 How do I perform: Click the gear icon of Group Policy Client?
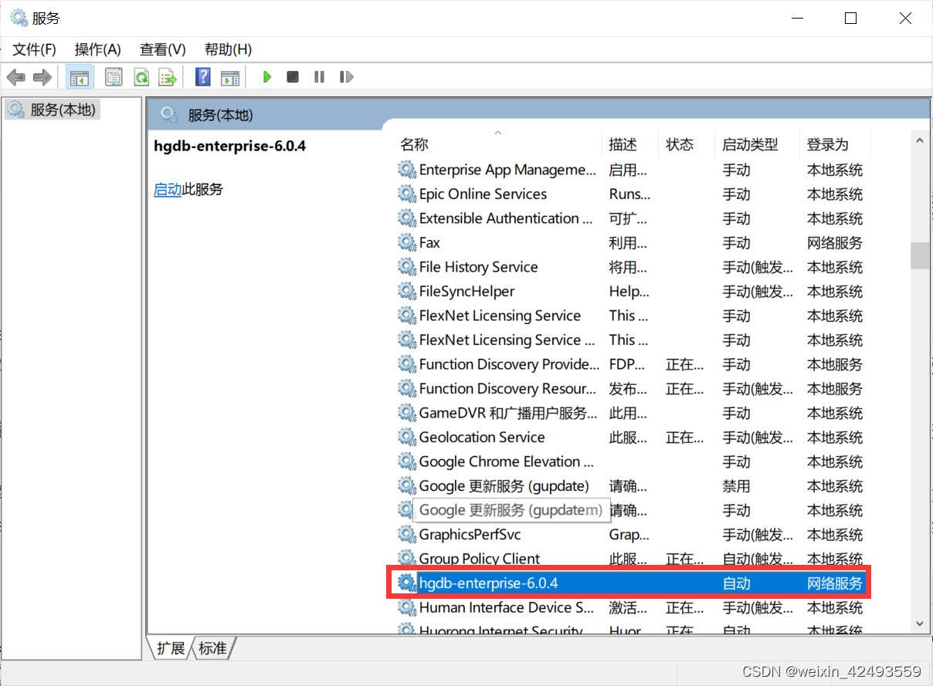(406, 558)
